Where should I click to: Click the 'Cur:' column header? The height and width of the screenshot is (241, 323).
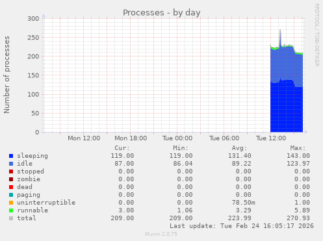tap(122, 148)
